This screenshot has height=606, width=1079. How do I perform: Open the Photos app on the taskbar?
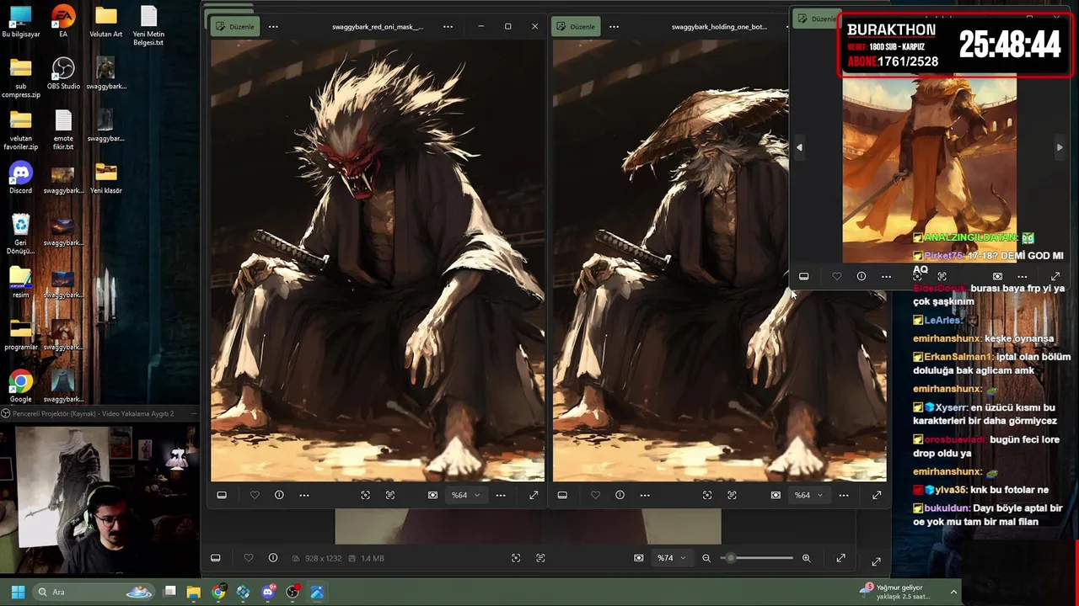[317, 592]
